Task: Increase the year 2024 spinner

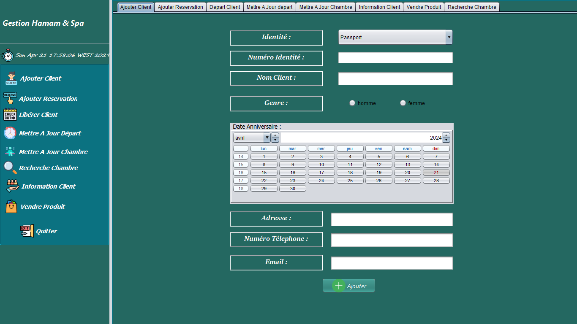Action: pyautogui.click(x=446, y=135)
